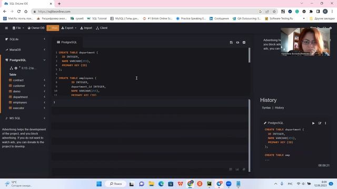Open the executor table

[x=18, y=108]
